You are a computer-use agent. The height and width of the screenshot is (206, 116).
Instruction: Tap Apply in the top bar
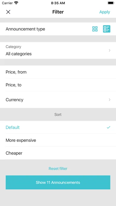tap(104, 12)
